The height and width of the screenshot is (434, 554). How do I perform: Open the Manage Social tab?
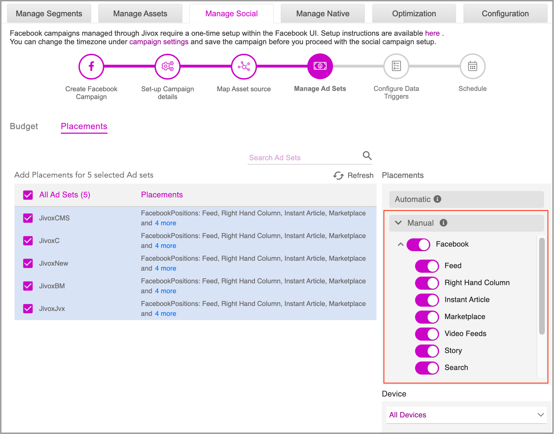(x=232, y=14)
